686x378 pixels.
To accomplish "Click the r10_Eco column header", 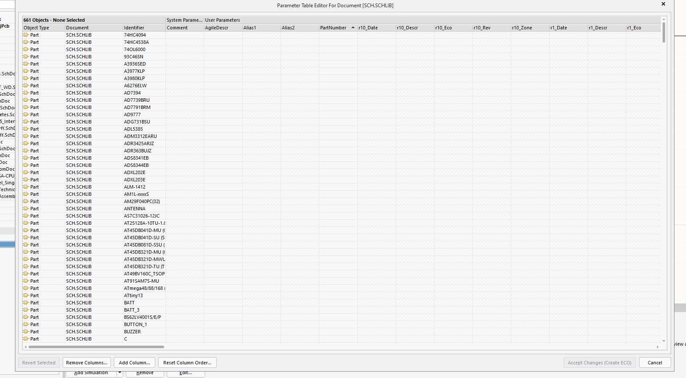I will tap(453, 28).
